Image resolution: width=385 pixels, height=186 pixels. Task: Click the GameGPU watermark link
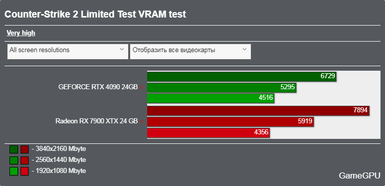tap(359, 175)
